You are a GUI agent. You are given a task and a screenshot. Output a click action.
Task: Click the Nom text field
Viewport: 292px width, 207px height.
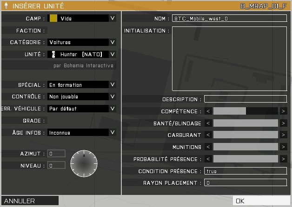coord(229,19)
